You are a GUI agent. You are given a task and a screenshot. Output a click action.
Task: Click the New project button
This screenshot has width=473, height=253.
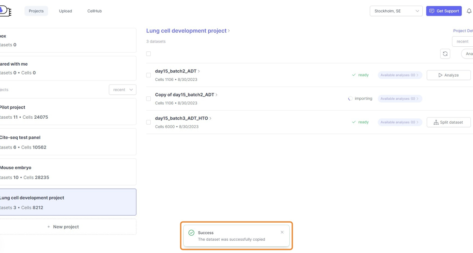63,227
